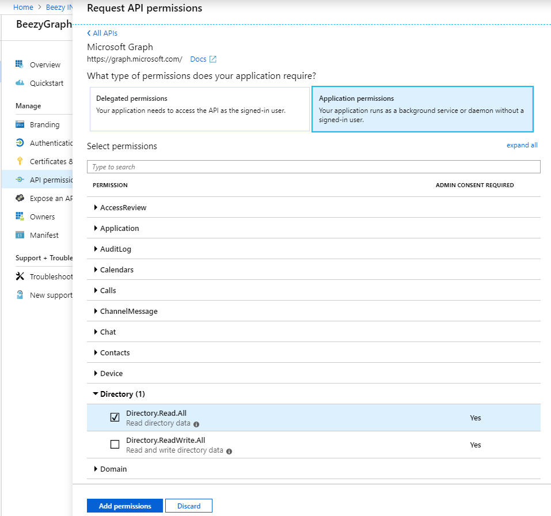Open Quickstart in the sidebar menu
This screenshot has height=516, width=551.
pyautogui.click(x=47, y=84)
